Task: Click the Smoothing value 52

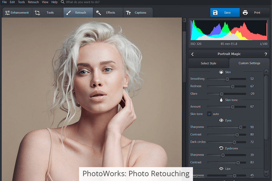Action: [252, 79]
